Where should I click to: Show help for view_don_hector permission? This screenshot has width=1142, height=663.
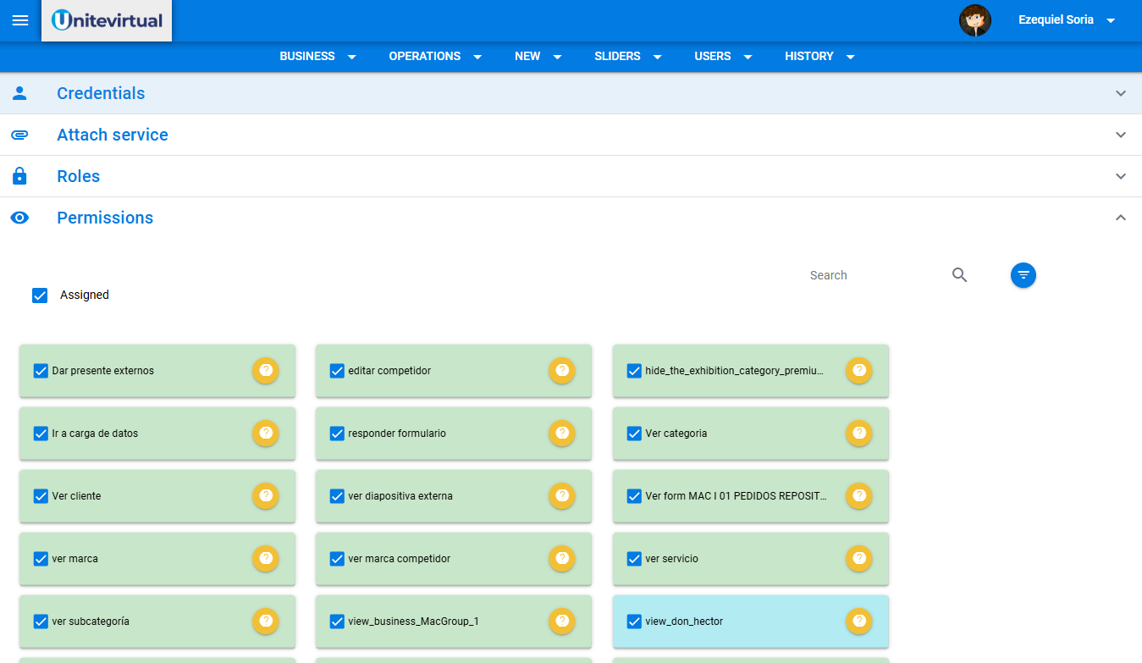[x=858, y=621]
